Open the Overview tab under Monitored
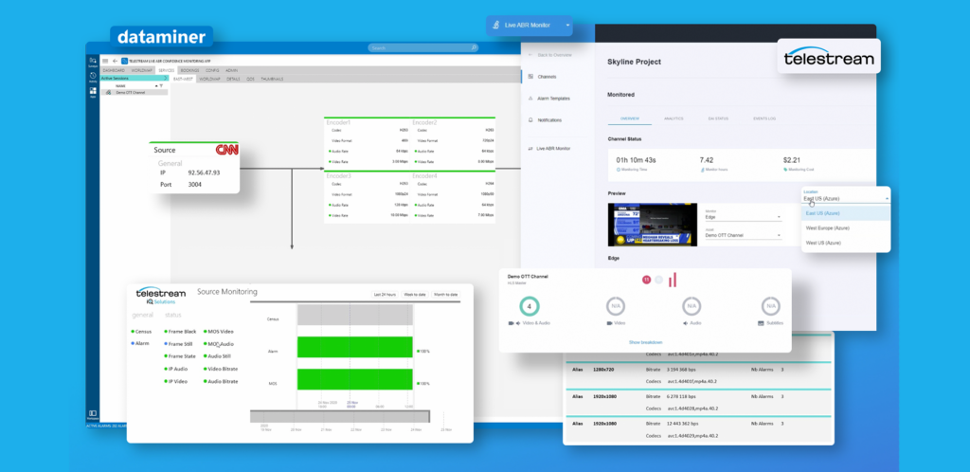This screenshot has width=970, height=472. (630, 118)
